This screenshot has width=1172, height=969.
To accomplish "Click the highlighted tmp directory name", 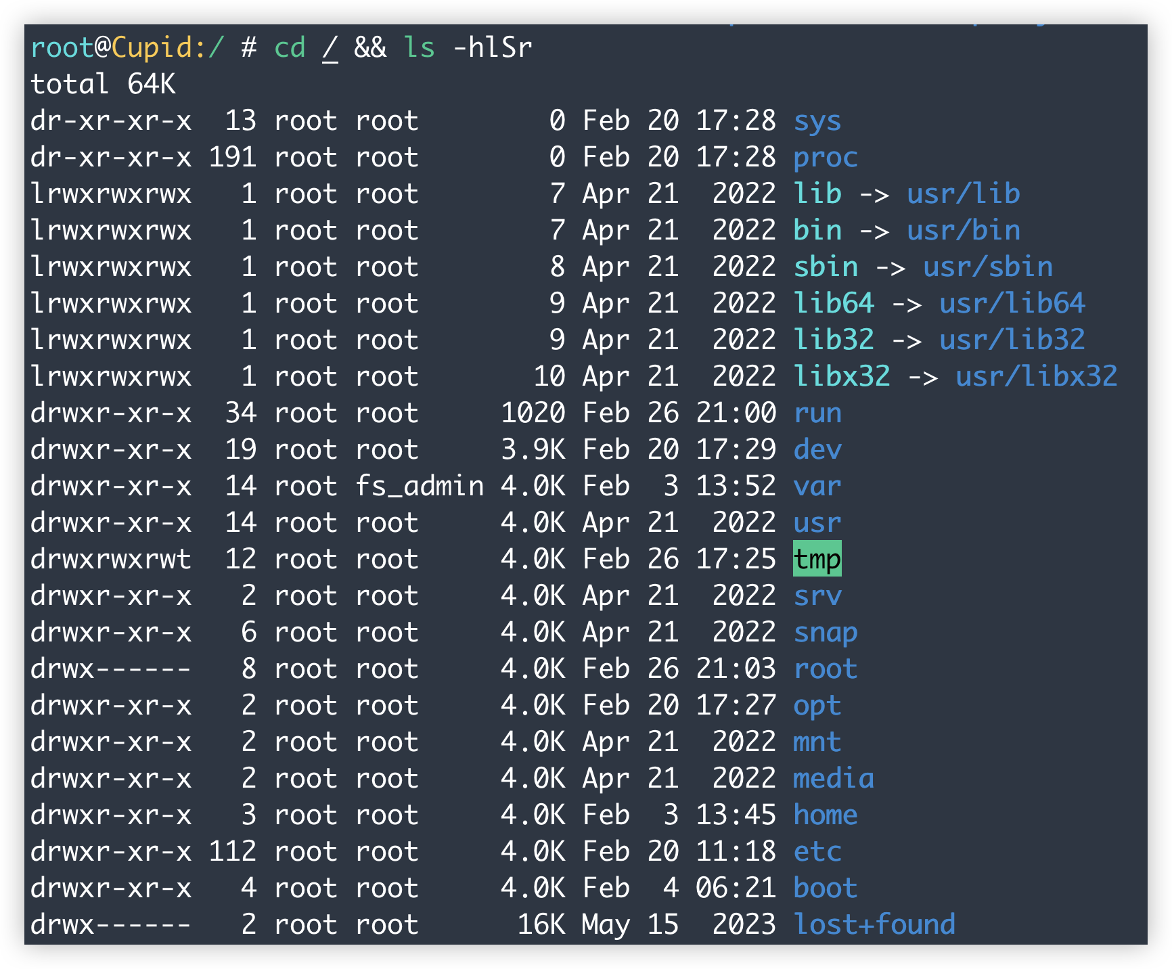I will point(817,559).
